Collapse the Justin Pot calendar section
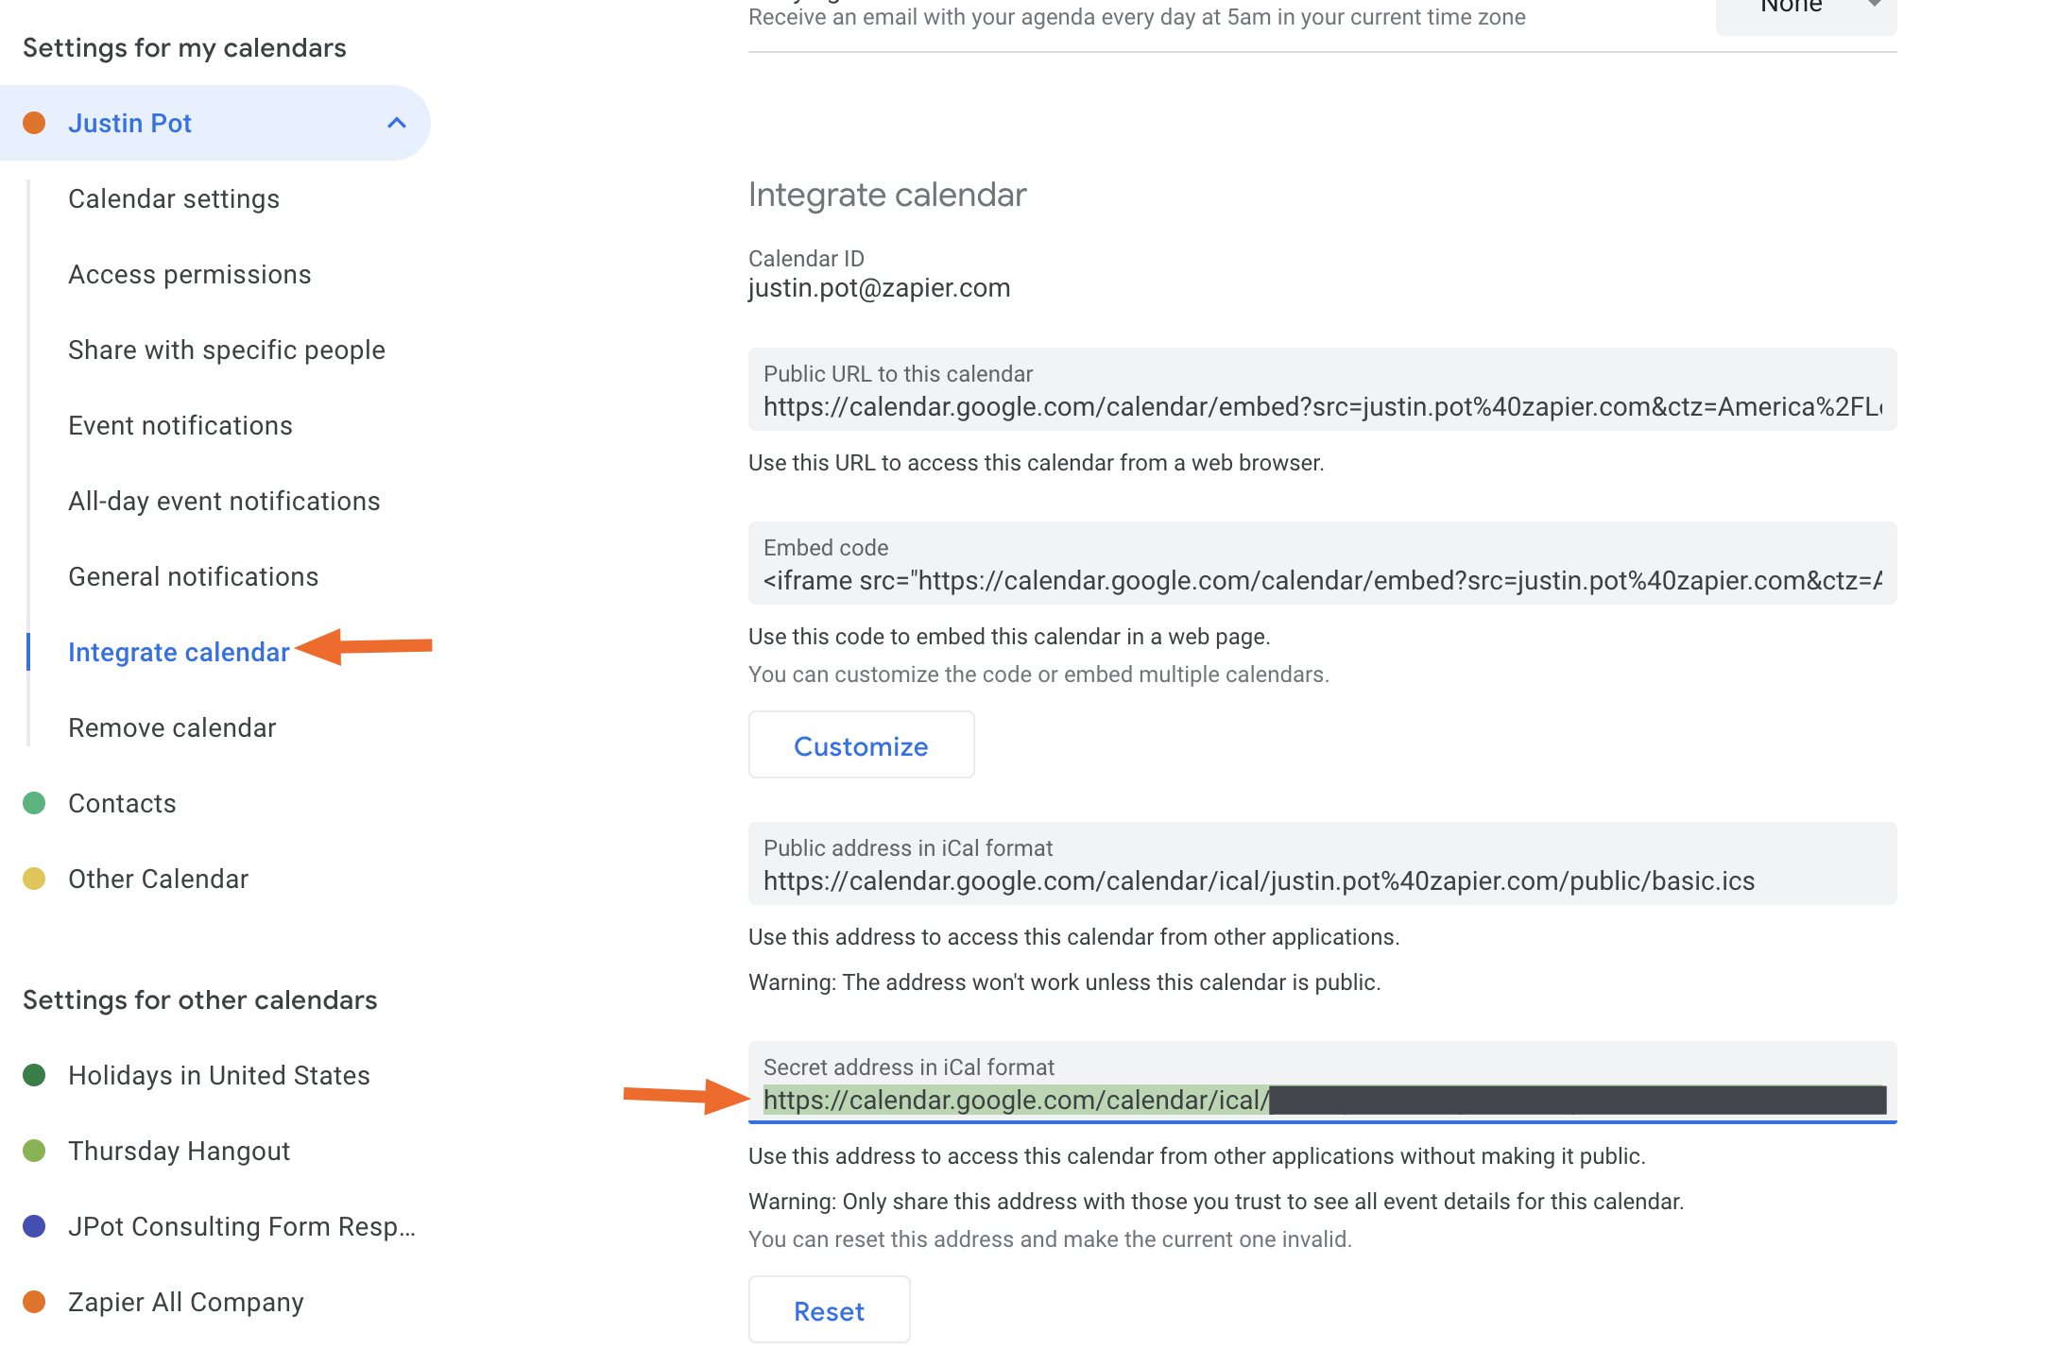 click(x=397, y=123)
